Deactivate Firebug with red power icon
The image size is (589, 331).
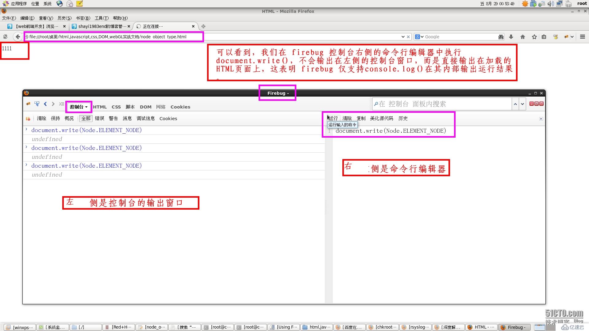(541, 104)
